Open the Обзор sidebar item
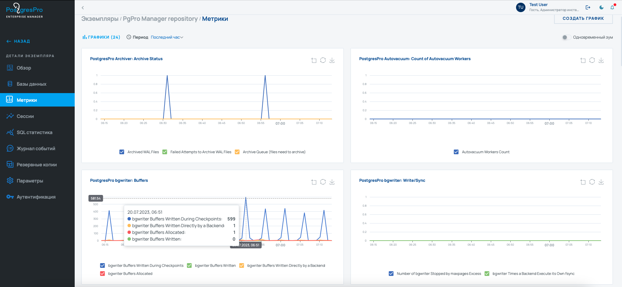 click(37, 68)
